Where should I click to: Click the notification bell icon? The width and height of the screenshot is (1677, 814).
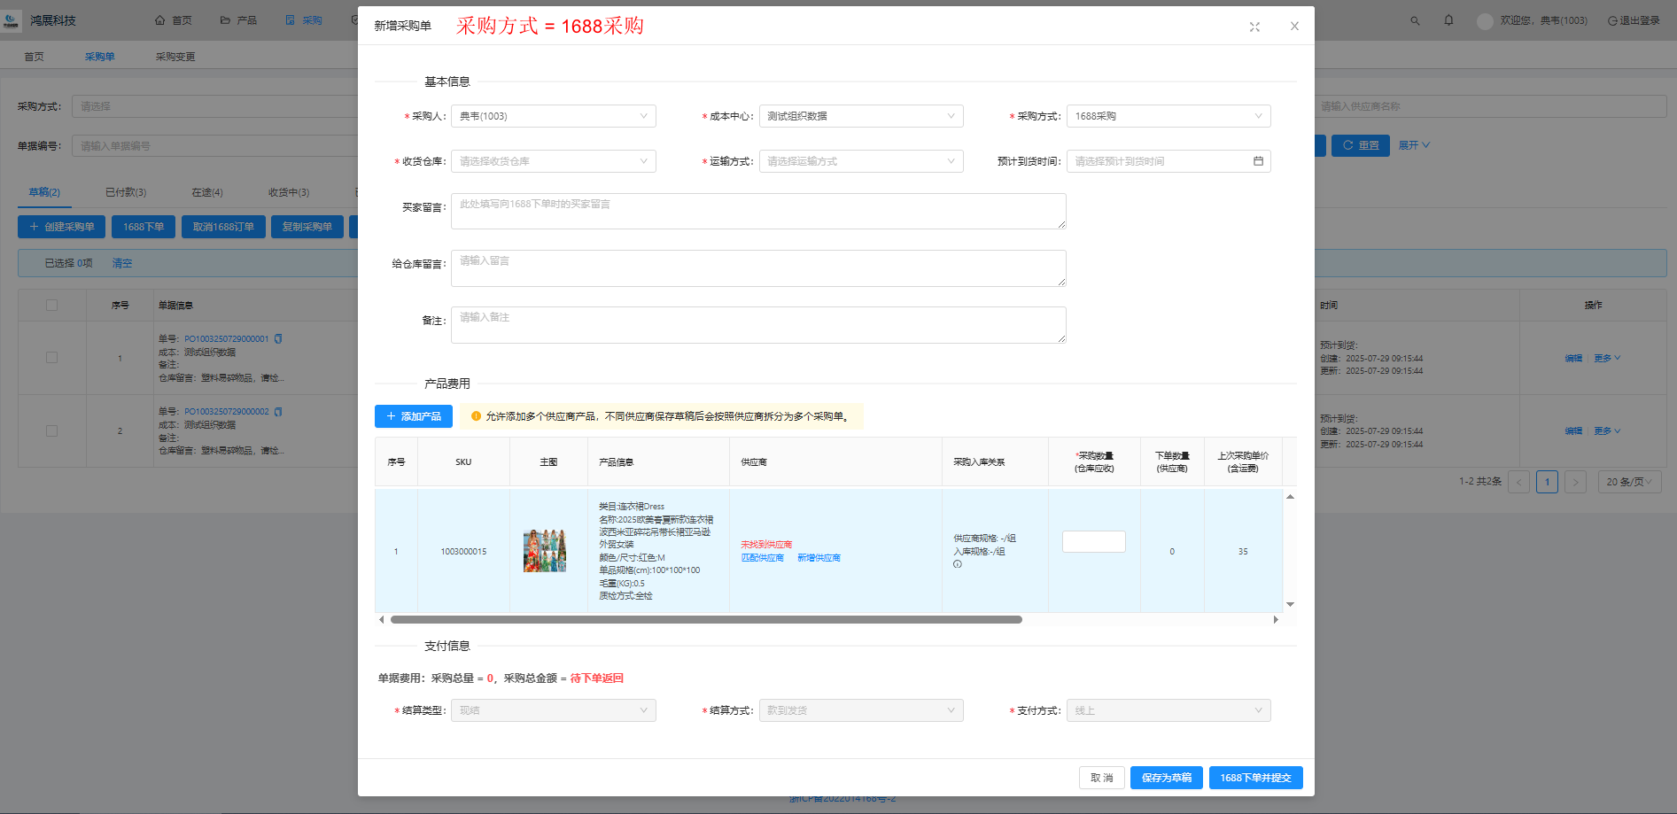(1448, 20)
